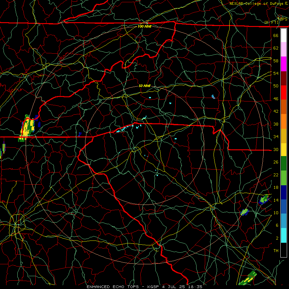The height and width of the screenshot is (289, 289).
Task: Pick the light green legend segment
Action: [284, 178]
